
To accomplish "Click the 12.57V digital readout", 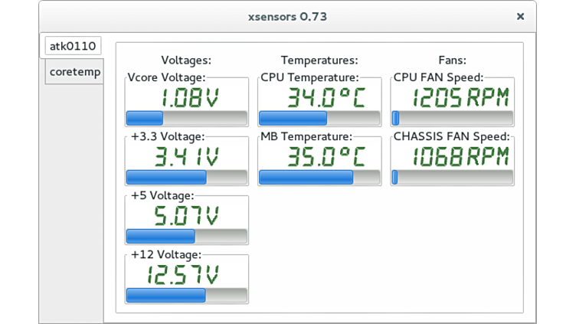I will tap(186, 274).
